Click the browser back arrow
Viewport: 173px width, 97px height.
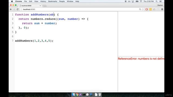[11, 9]
